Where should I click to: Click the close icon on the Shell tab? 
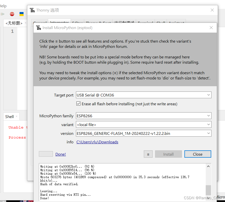[17, 116]
